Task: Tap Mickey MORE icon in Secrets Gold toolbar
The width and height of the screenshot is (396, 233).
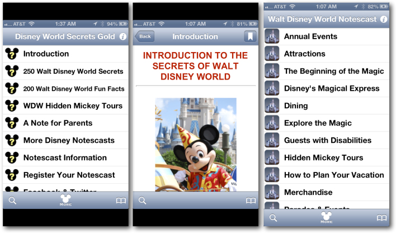Action: 65,200
